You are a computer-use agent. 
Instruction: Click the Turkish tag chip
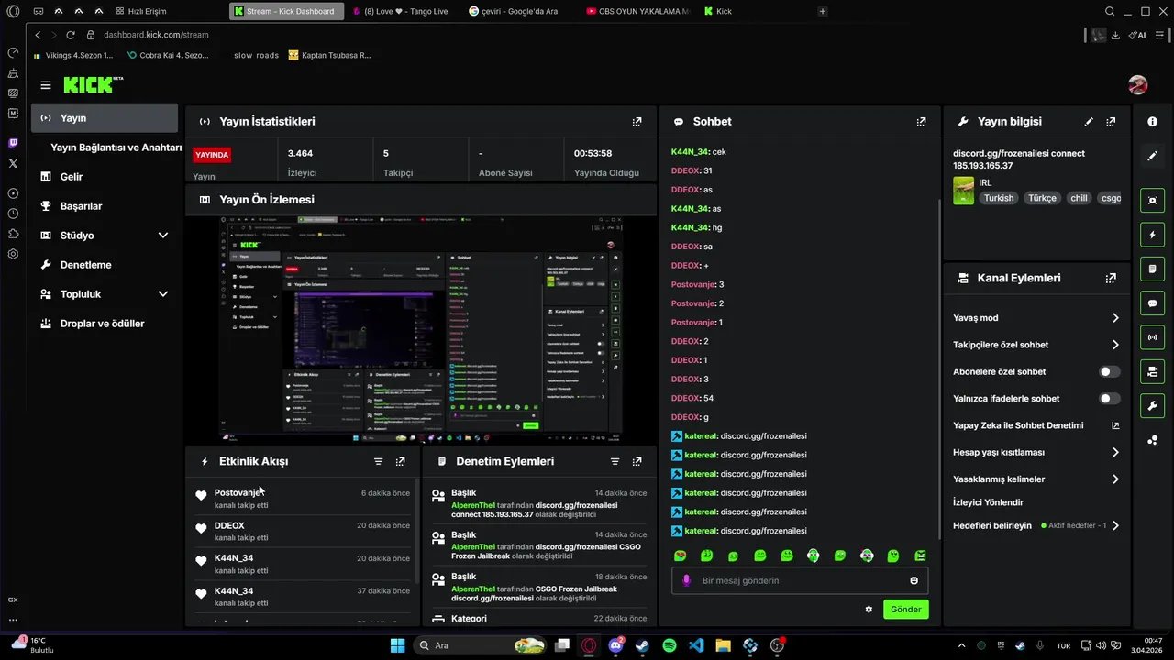pos(999,198)
